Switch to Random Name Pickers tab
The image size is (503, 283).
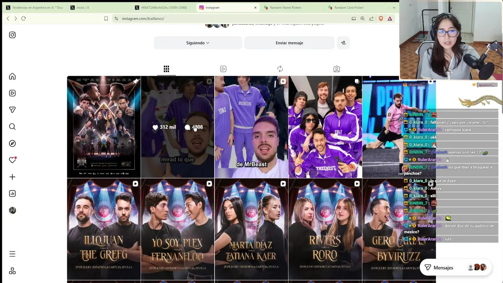click(292, 7)
